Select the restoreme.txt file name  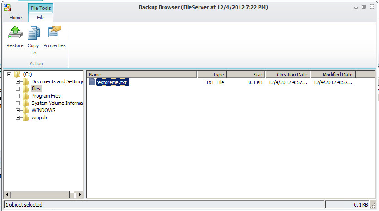(111, 82)
